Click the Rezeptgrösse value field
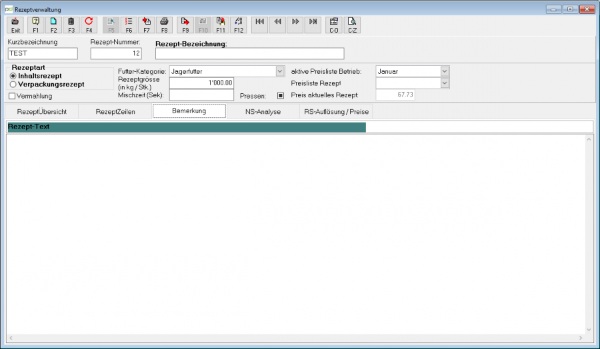 (x=201, y=83)
